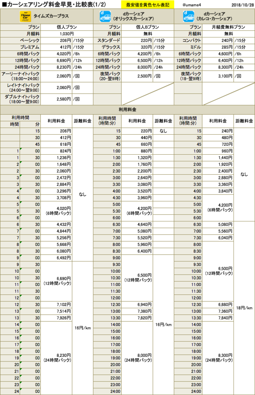Viewport: 255px width, 395px height.
Task: Select the Careco 6,500円 (12時間パック) merged cell
Action: [x=218, y=271]
